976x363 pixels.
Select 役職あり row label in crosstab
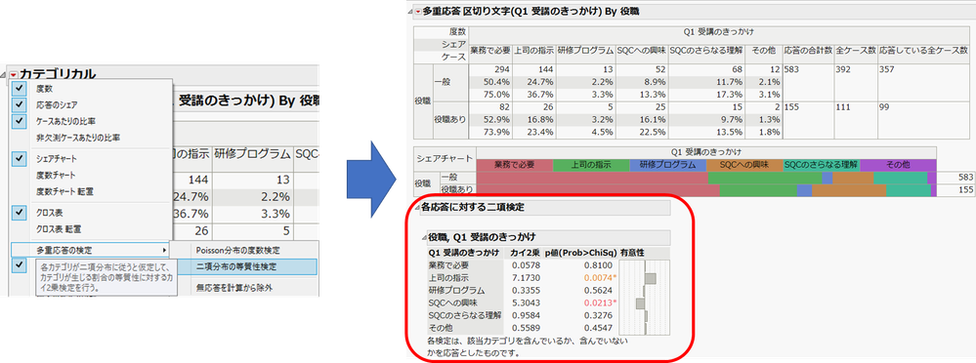point(450,120)
